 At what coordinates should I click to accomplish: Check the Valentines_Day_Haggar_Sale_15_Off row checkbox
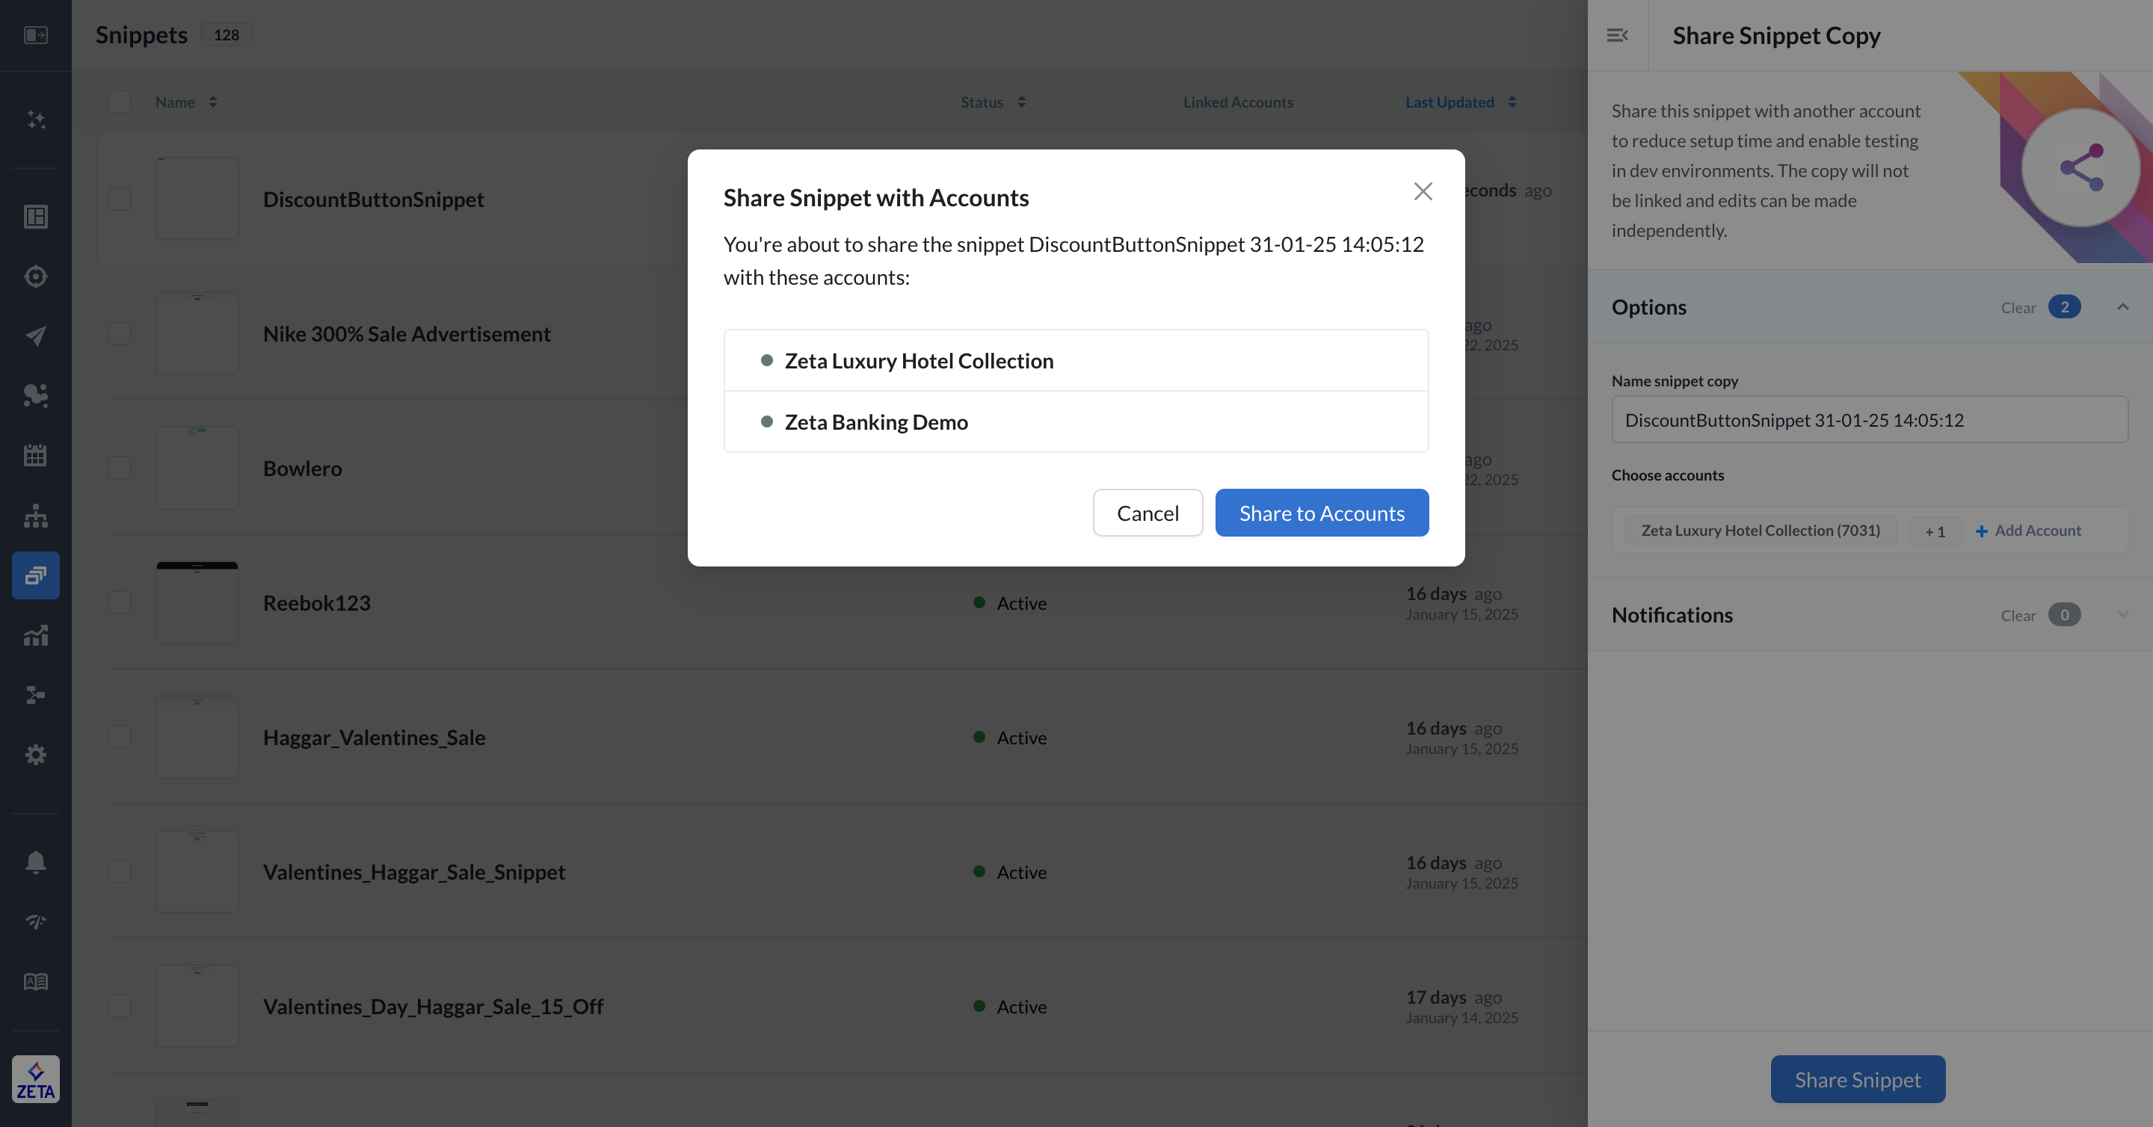[x=120, y=1006]
